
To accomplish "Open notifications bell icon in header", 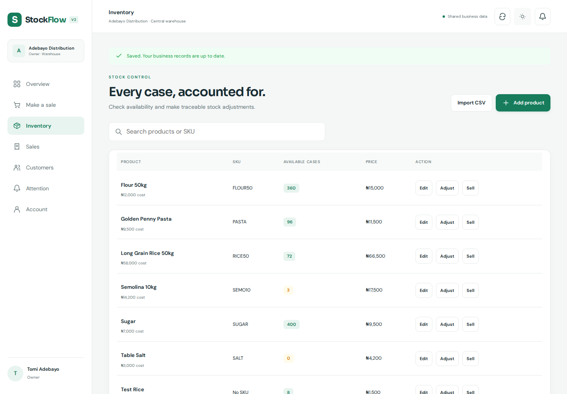I will [x=543, y=17].
